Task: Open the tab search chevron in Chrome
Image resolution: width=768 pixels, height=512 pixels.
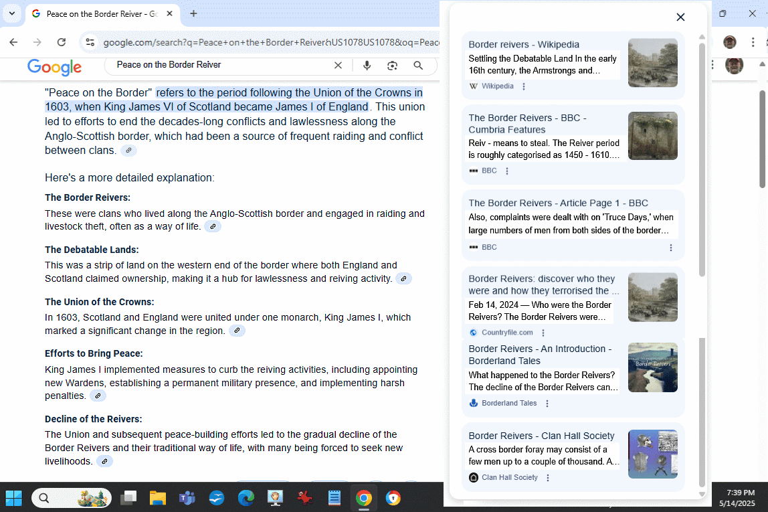Action: 12,13
